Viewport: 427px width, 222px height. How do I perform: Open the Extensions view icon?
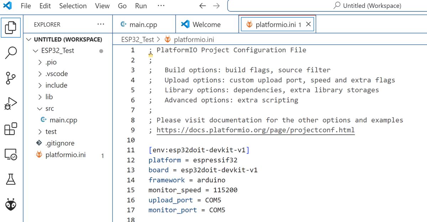pos(11,129)
